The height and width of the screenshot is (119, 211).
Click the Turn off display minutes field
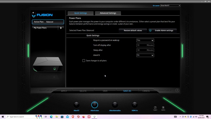pos(145,45)
